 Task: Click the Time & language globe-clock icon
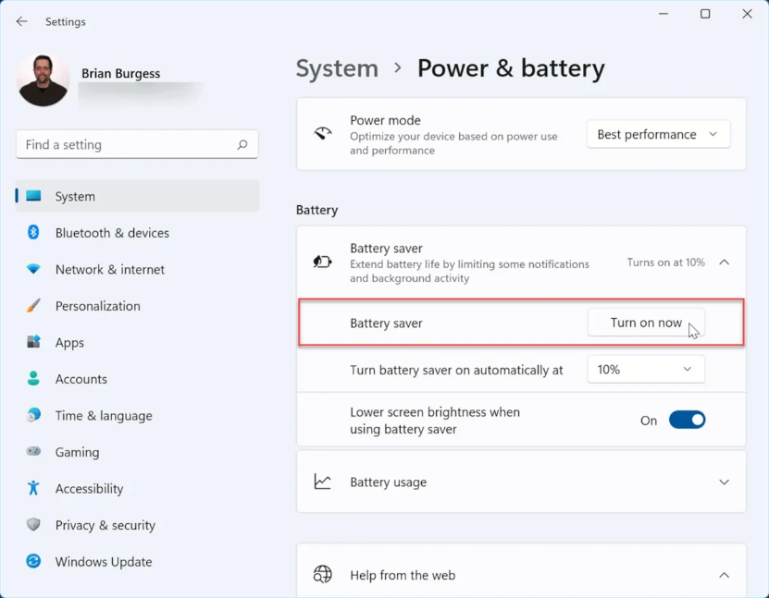[x=33, y=415]
